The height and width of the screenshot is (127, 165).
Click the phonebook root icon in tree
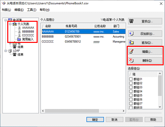tap(10, 20)
